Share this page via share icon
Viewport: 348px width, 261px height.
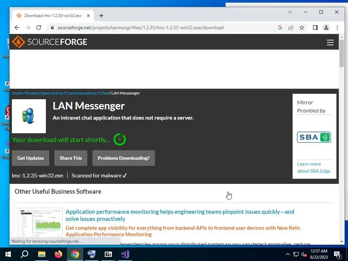click(x=291, y=28)
